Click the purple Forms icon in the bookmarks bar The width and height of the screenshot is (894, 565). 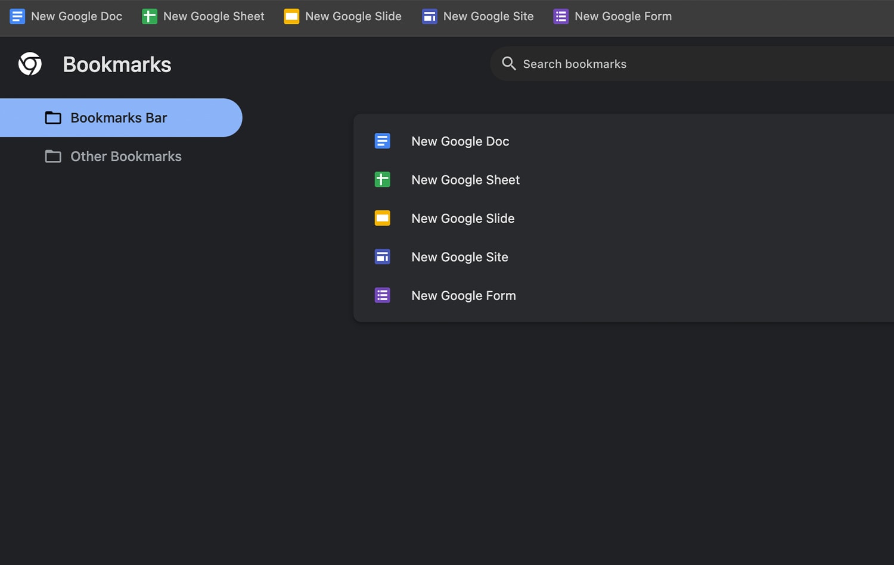coord(561,16)
